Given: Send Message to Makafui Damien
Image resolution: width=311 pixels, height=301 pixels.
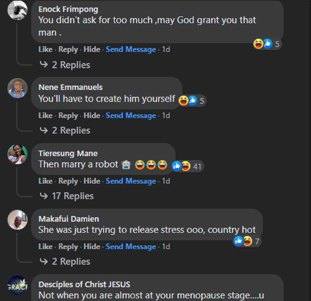Looking at the screenshot, I should click(x=131, y=247).
